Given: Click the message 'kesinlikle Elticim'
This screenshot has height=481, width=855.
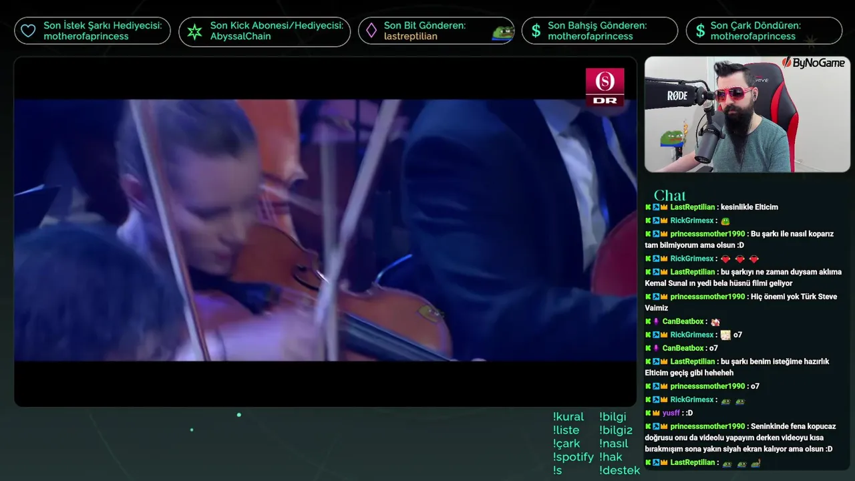Looking at the screenshot, I should [749, 207].
